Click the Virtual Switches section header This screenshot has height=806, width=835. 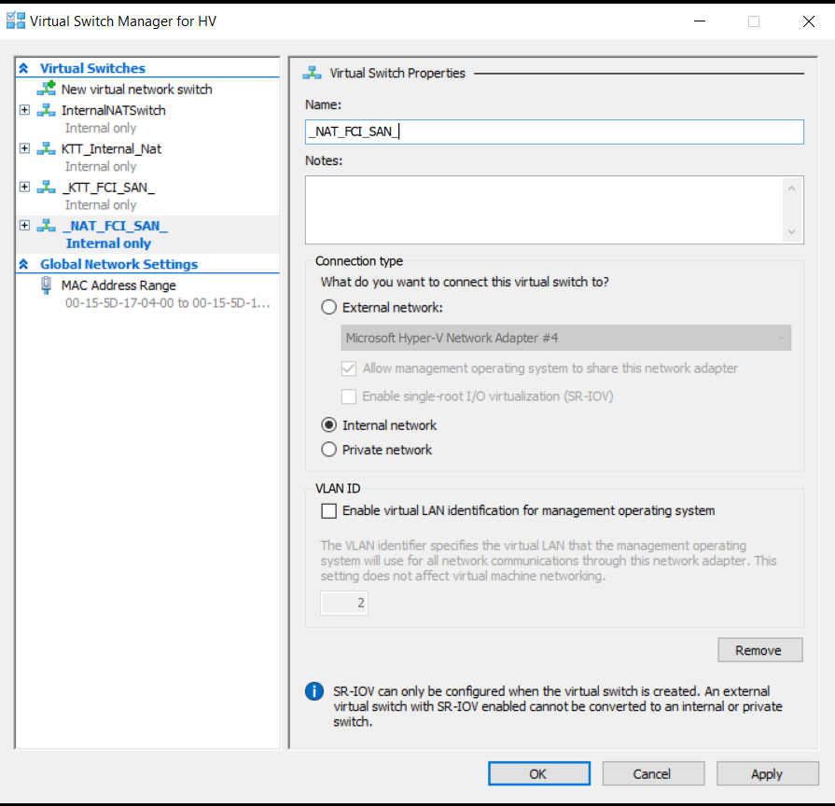coord(92,68)
